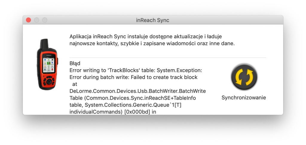This screenshot has height=145, width=306.
Task: Click the Synchronizowanie label under sync icon
Action: [x=244, y=97]
